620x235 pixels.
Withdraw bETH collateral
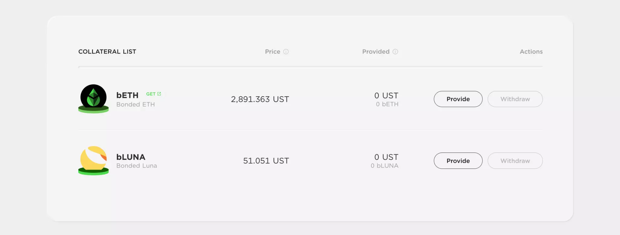click(x=515, y=99)
